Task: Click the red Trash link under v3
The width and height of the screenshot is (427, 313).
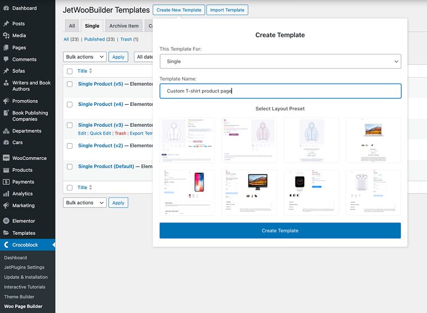Action: click(120, 133)
